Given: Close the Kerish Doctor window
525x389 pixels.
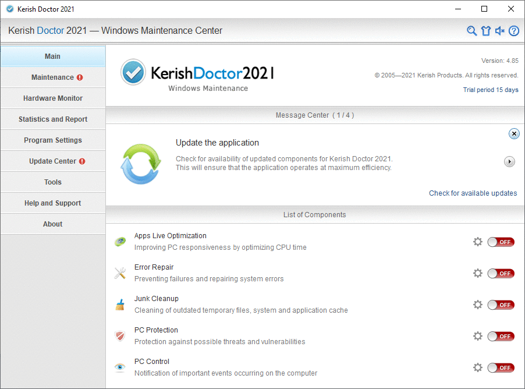Looking at the screenshot, I should (x=510, y=9).
